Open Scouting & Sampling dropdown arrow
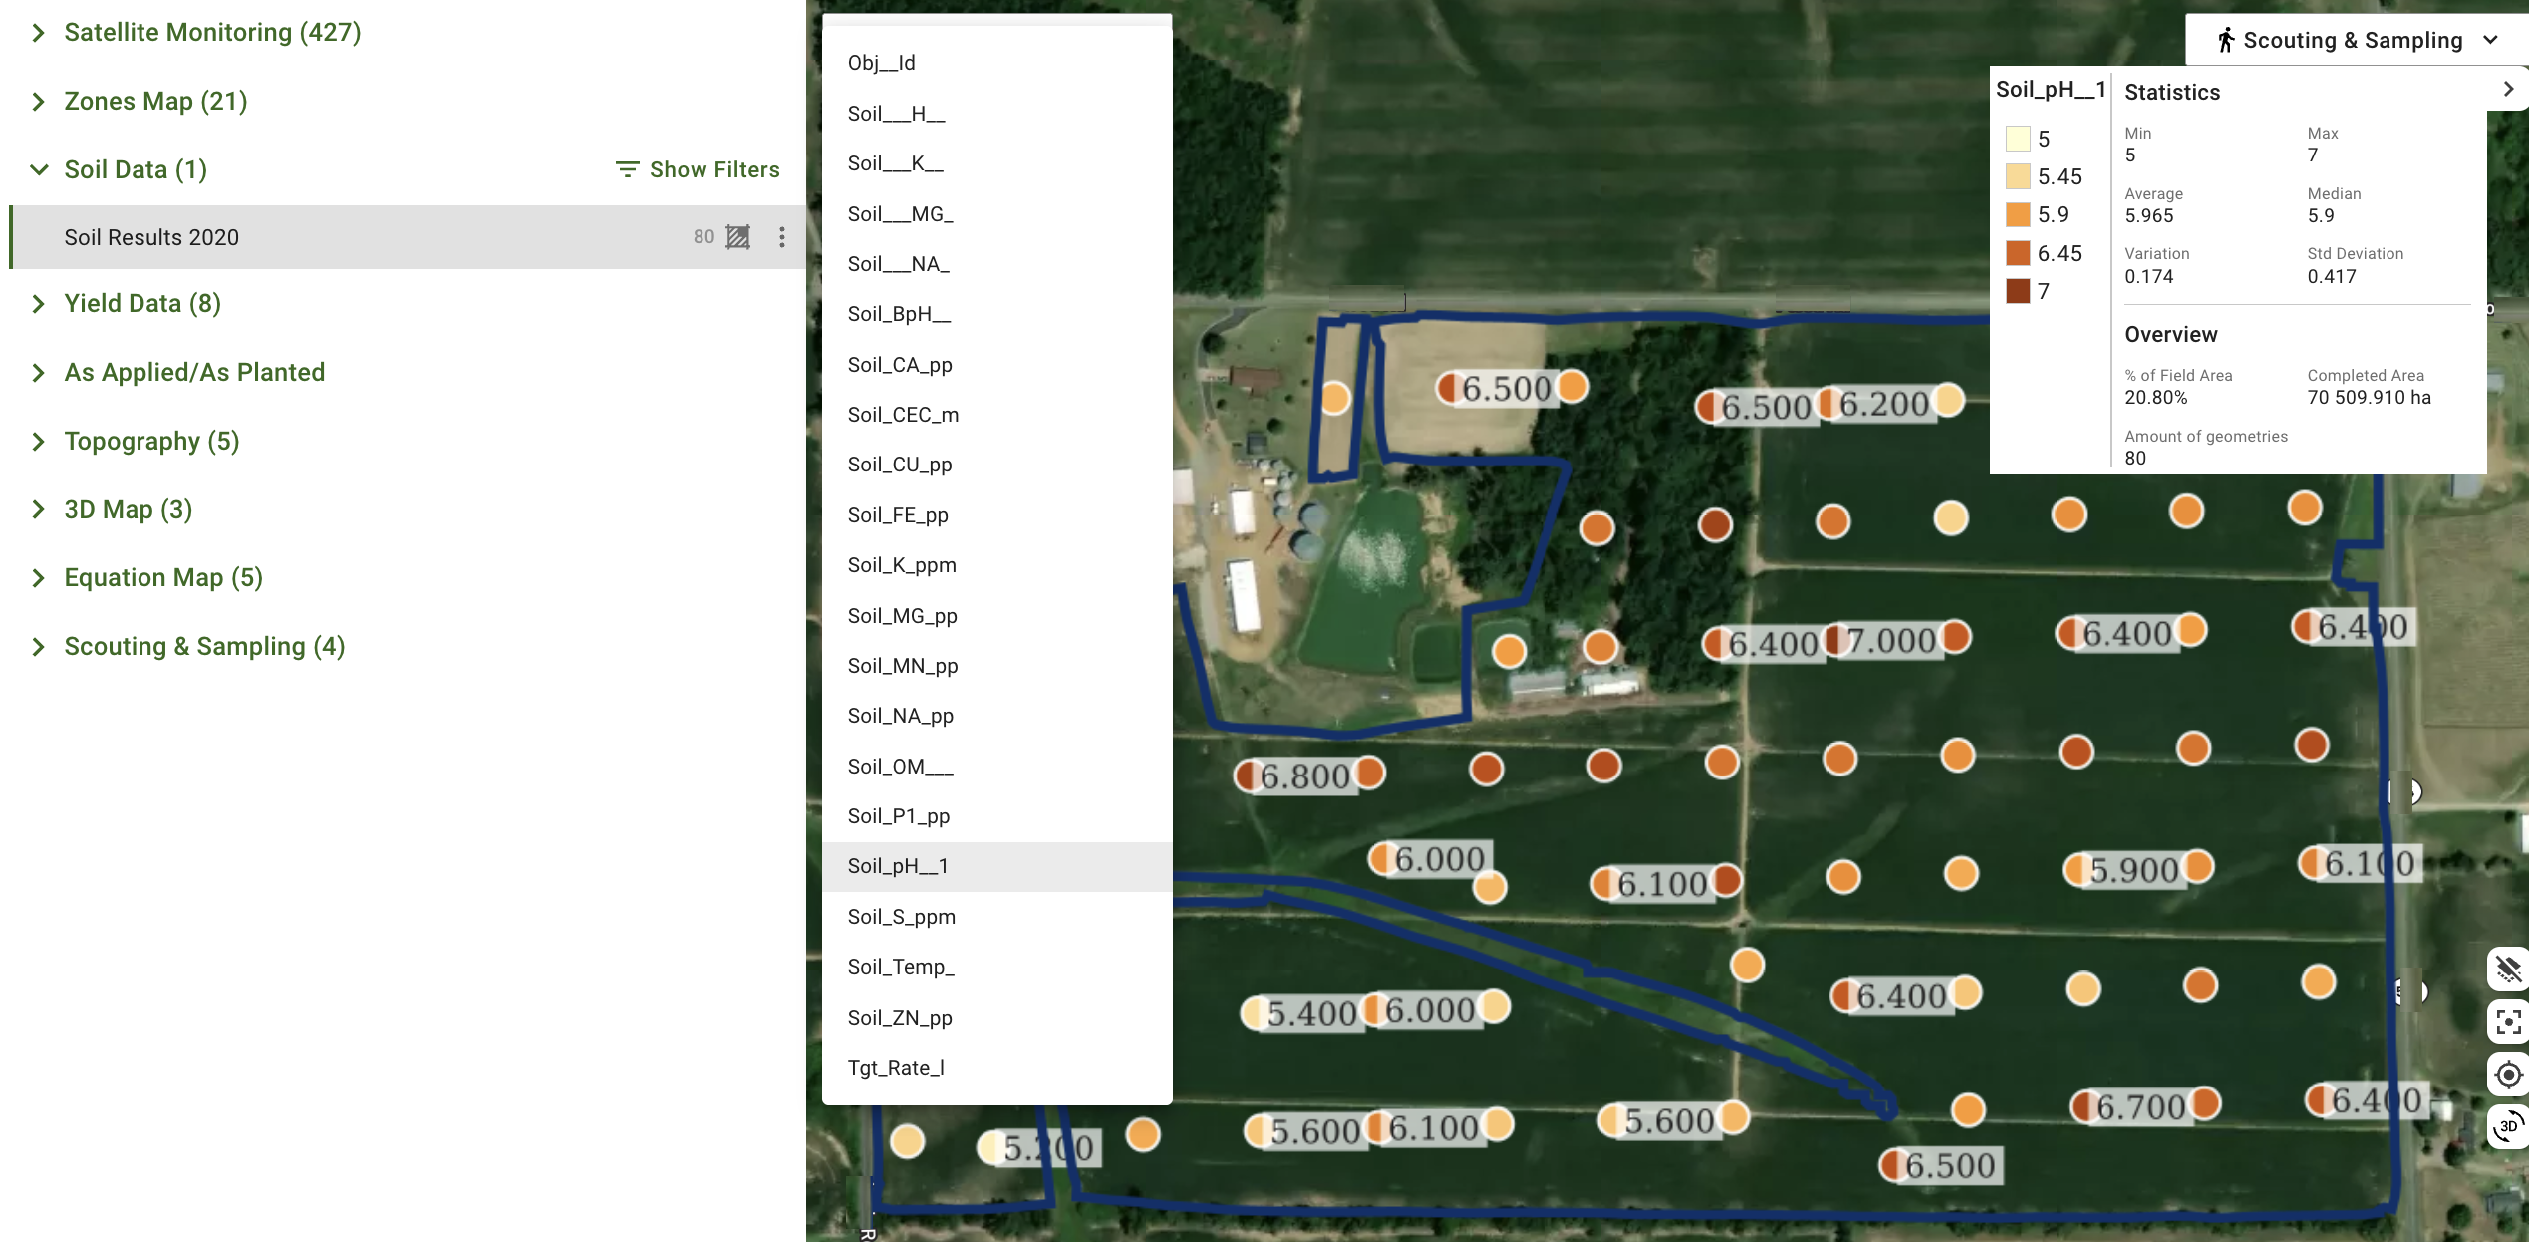Viewport: 2529px width, 1242px height. tap(2490, 40)
